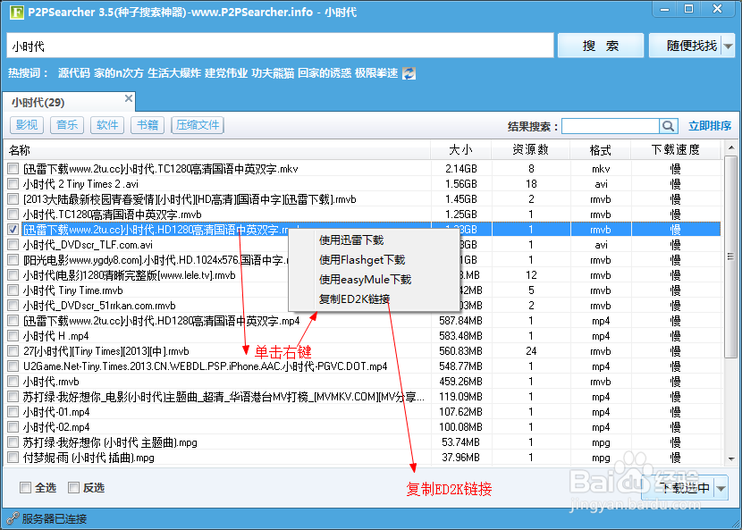Click hot keyword 极限挛速
Viewport: 742px width, 530px height.
tap(376, 73)
